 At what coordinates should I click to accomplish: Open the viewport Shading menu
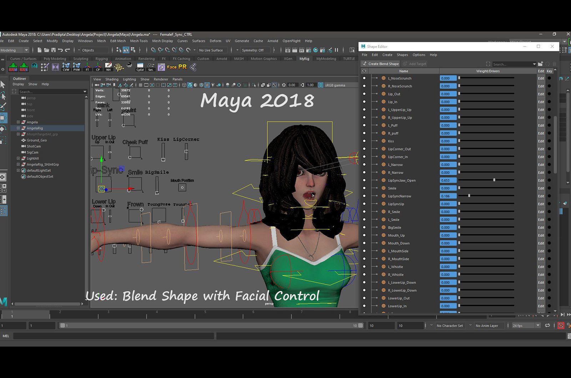(x=112, y=79)
